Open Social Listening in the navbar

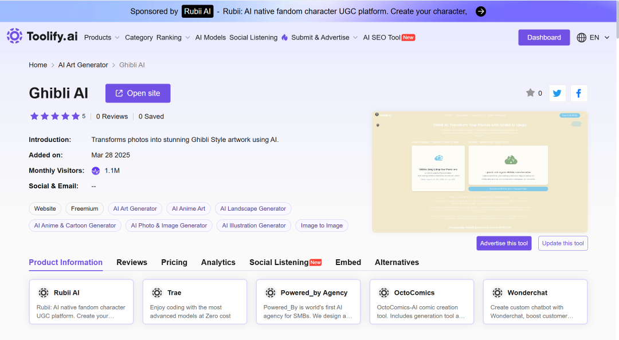point(253,37)
